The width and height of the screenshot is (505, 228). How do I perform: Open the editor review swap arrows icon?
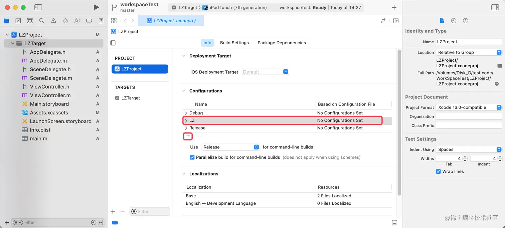(383, 21)
